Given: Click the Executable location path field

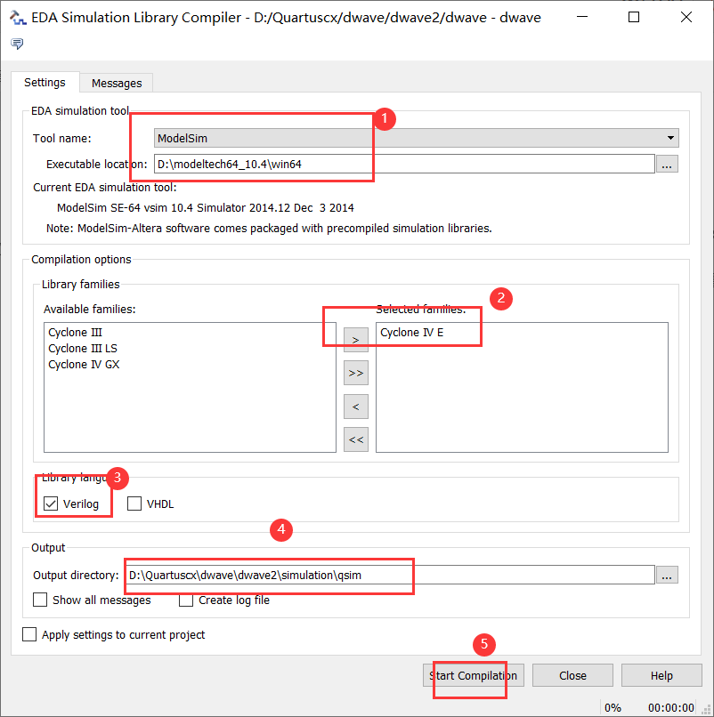Looking at the screenshot, I should 404,165.
